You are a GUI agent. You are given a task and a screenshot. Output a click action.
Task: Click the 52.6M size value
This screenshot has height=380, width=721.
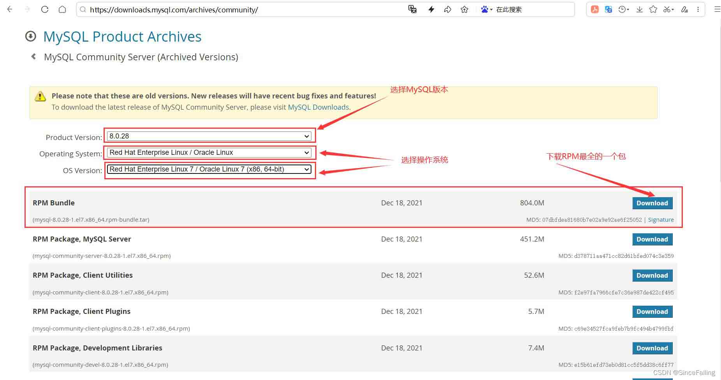point(534,275)
